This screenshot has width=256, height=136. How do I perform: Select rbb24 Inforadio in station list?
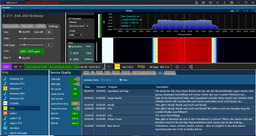[x=21, y=133]
